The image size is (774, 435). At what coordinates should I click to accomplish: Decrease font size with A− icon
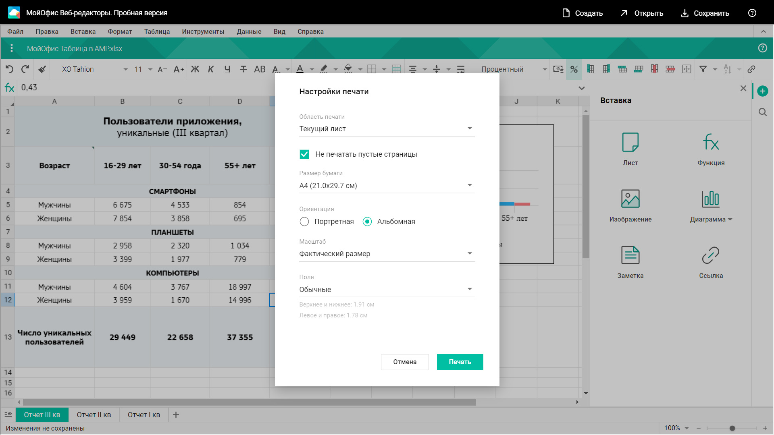point(162,69)
